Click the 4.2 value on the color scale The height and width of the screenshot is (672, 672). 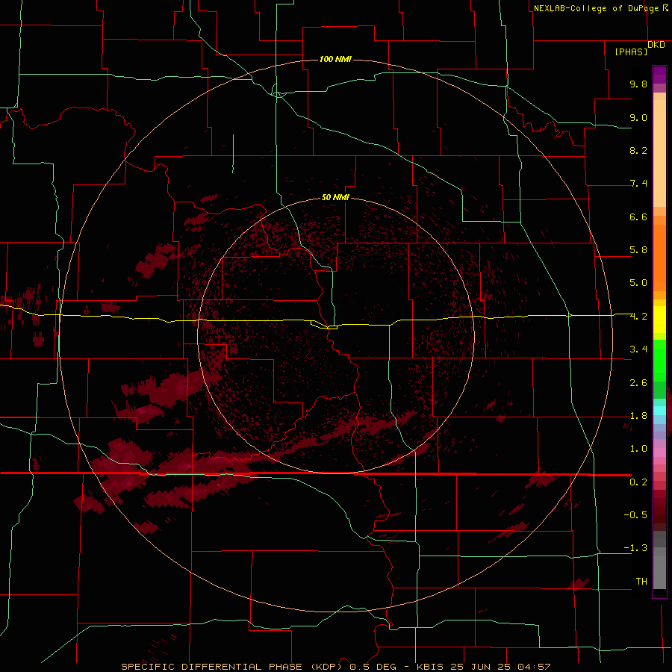(638, 317)
